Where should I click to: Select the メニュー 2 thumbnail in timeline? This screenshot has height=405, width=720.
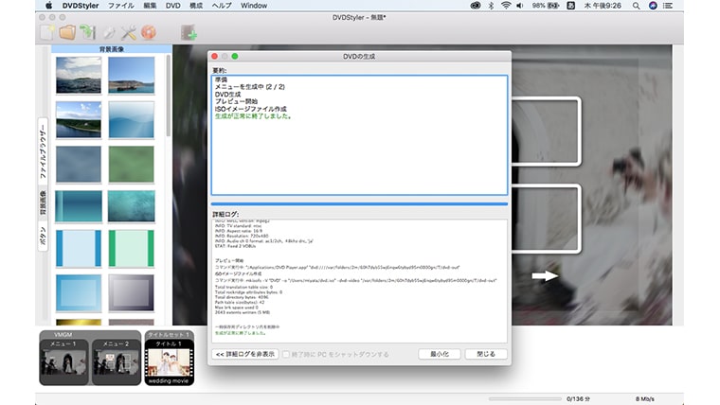[x=117, y=361]
